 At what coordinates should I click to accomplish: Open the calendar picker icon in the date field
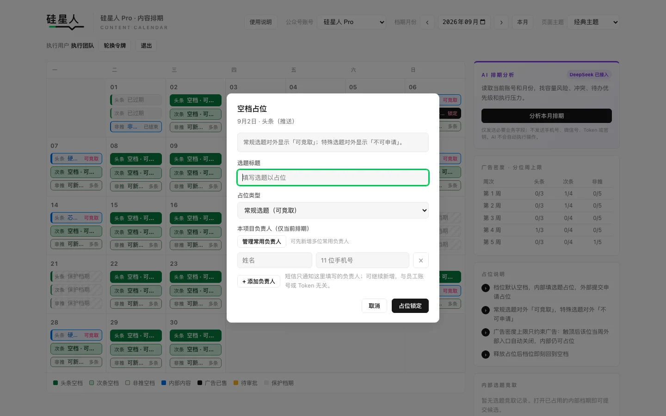pyautogui.click(x=483, y=22)
